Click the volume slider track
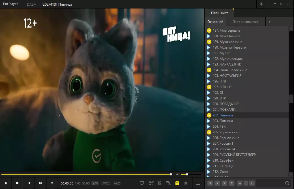The image size is (294, 189). pyautogui.click(x=191, y=174)
